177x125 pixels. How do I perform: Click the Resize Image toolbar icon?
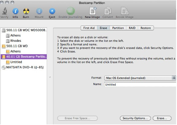(125, 11)
